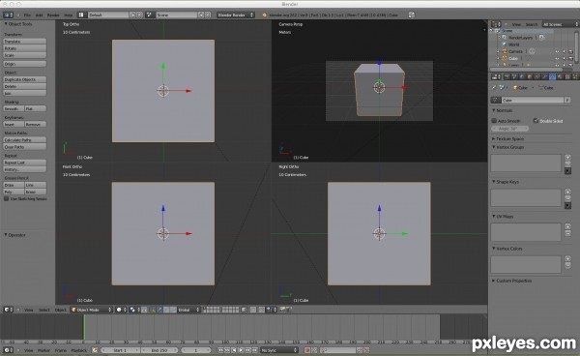Viewport: 580px width, 356px height.
Task: Click the screen layout browse icon
Action: tap(81, 15)
